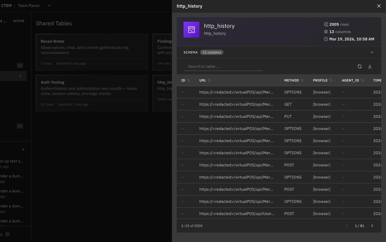The width and height of the screenshot is (386, 242).
Task: Click the Shared Tables heading
Action: 54,23
